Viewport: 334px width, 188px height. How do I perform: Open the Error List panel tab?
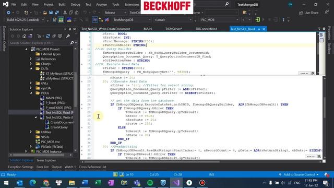[42, 167]
